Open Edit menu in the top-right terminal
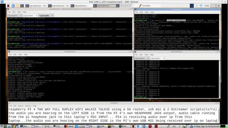Screen dimensions: 228x128 pyautogui.click(x=141, y=12)
